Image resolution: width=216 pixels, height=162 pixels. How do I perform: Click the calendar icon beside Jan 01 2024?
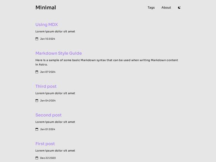37,129
